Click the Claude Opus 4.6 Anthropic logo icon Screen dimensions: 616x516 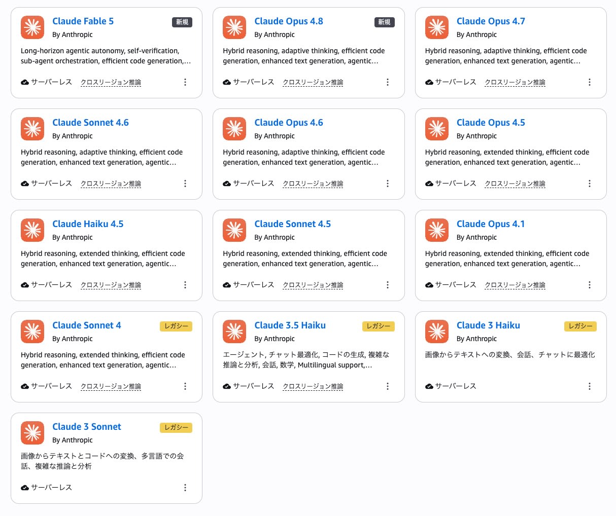[234, 129]
